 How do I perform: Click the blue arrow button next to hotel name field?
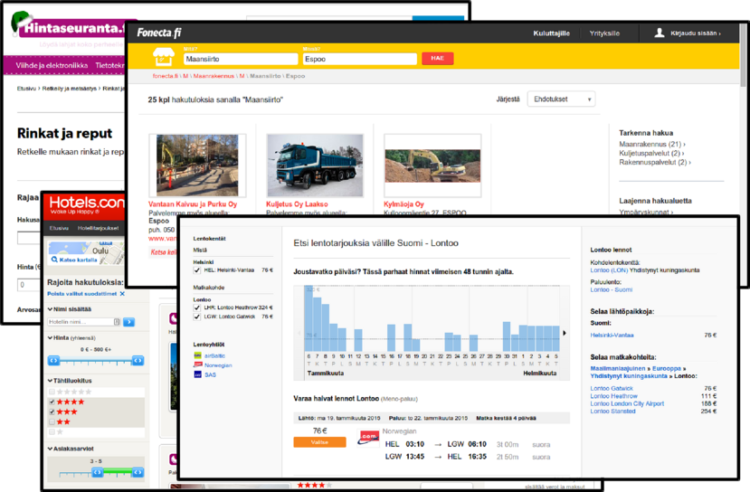pos(128,322)
